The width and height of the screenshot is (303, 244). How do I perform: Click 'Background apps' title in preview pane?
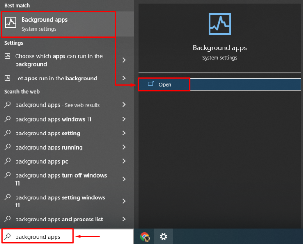coord(220,47)
